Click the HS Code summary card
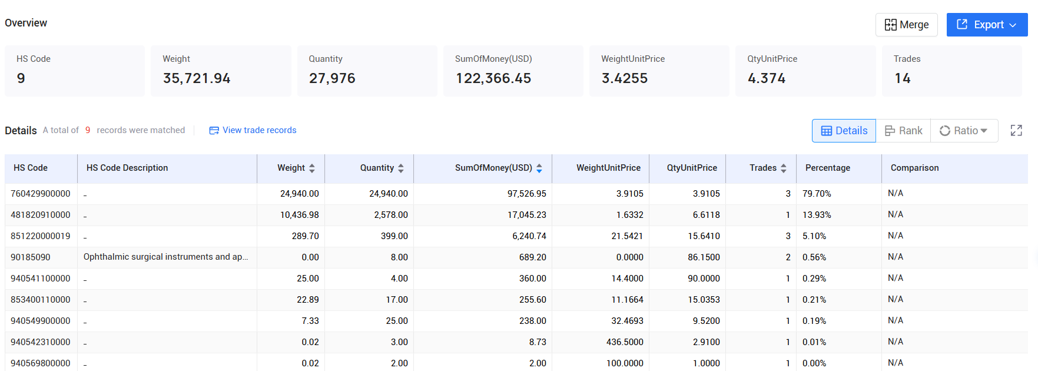Screen dimensions: 1038x371 (75, 71)
